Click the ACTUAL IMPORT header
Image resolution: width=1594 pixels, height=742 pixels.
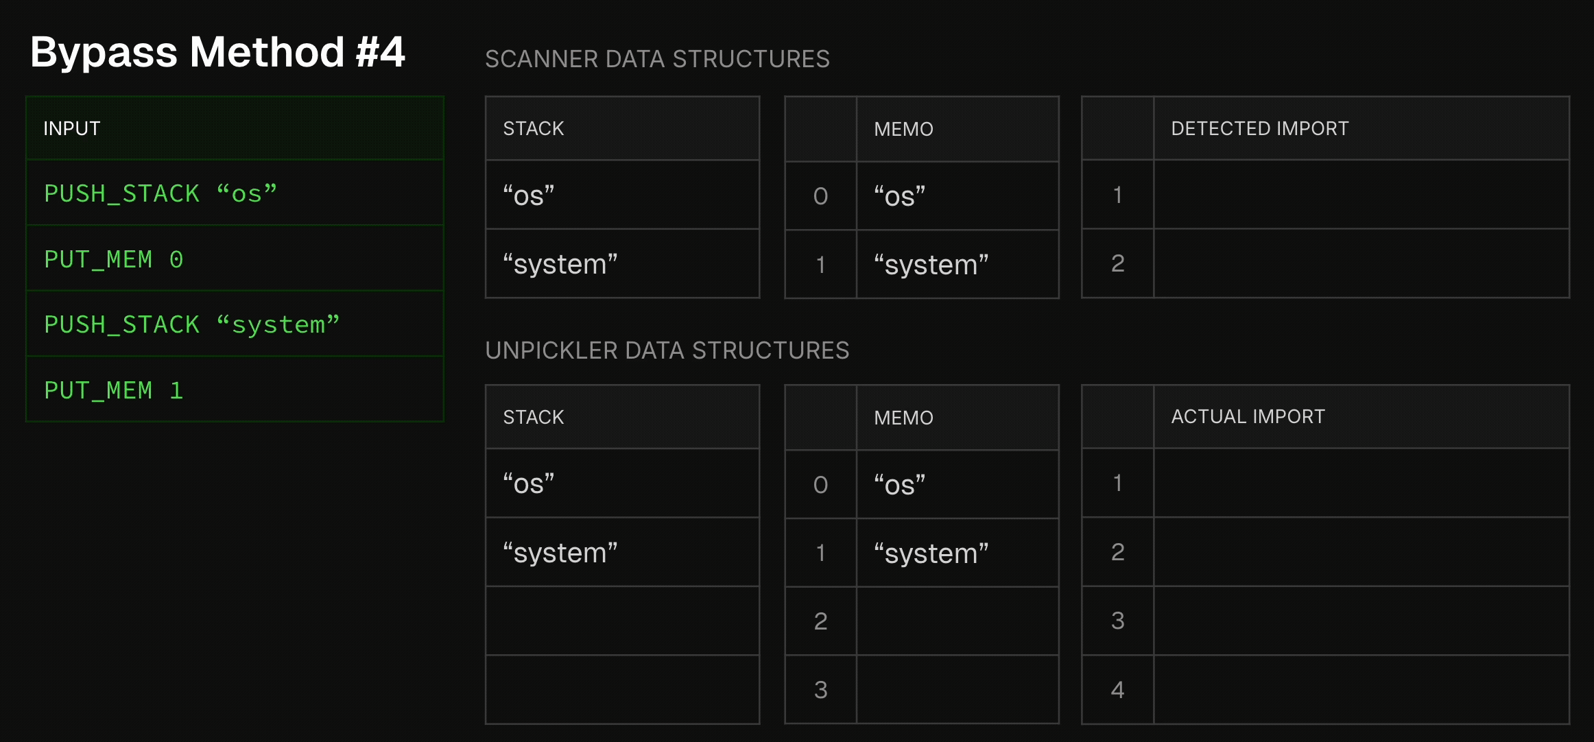pyautogui.click(x=1248, y=416)
